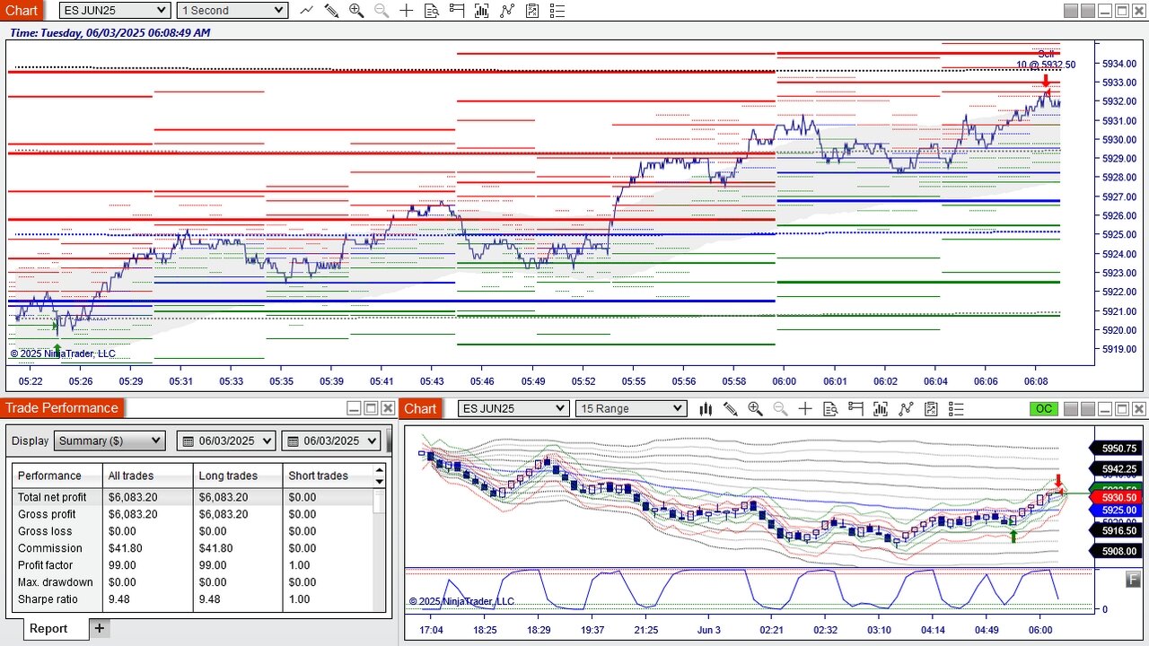The height and width of the screenshot is (646, 1149).
Task: Open ES JUN25 instrument dropdown in top chart
Action: point(115,11)
